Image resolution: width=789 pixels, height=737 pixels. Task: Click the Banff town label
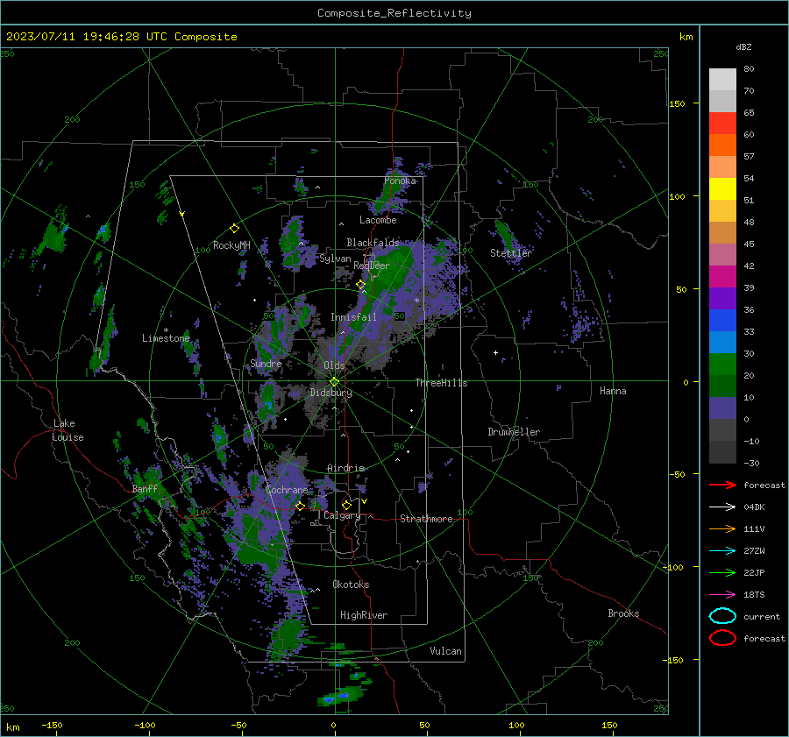click(x=145, y=489)
